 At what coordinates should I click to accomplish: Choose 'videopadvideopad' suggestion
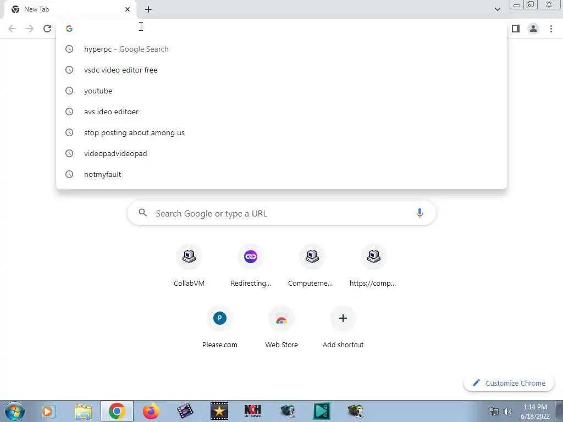pyautogui.click(x=281, y=153)
